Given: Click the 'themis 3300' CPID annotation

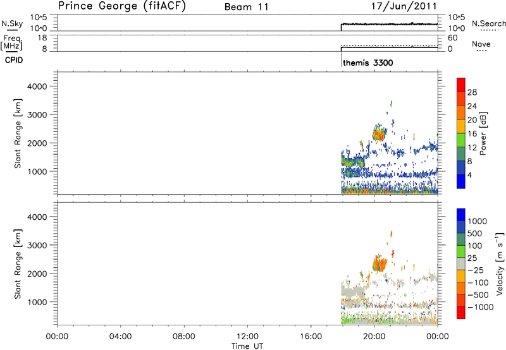Looking at the screenshot, I should 368,63.
